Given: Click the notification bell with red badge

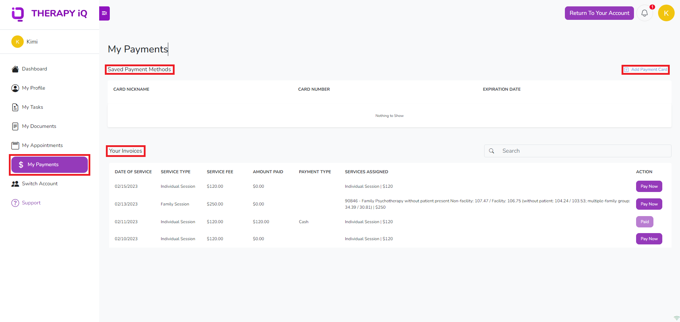Looking at the screenshot, I should 645,13.
